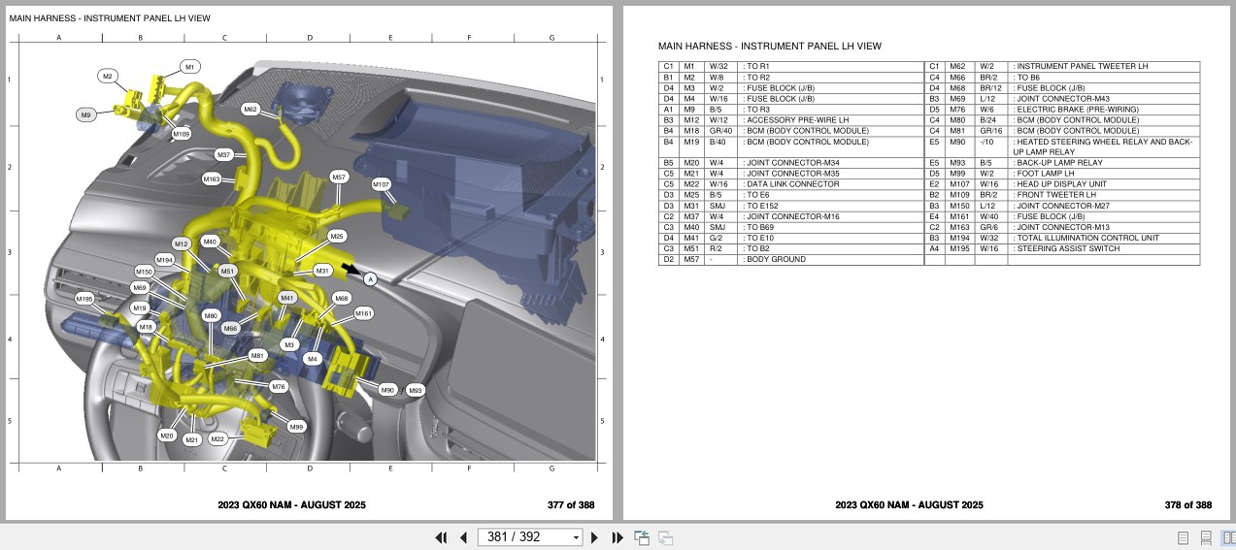Click the M76 callout in the diagram
1236x550 pixels.
(x=279, y=387)
